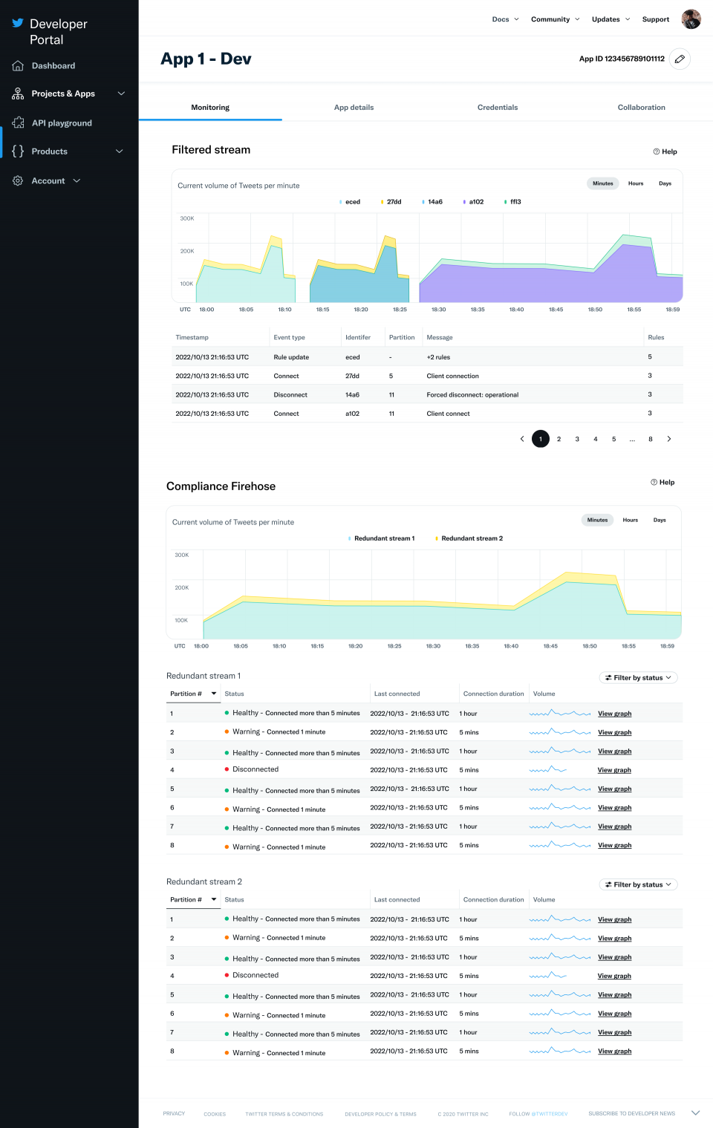Click the API playground puzzle icon

point(18,123)
